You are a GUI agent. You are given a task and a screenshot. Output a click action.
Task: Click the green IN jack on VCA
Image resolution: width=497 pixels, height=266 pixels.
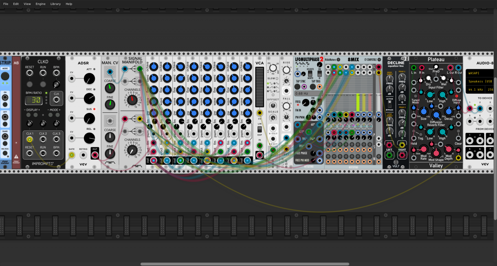point(260,146)
